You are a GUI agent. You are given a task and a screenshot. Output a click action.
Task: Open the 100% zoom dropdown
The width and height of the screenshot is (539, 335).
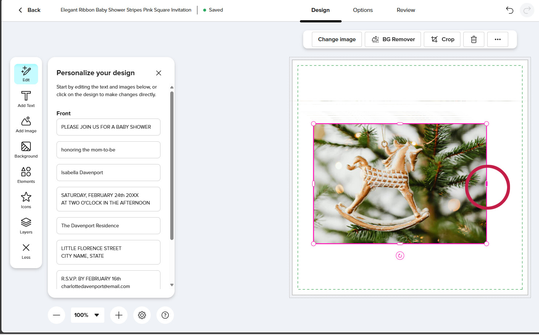click(x=88, y=315)
